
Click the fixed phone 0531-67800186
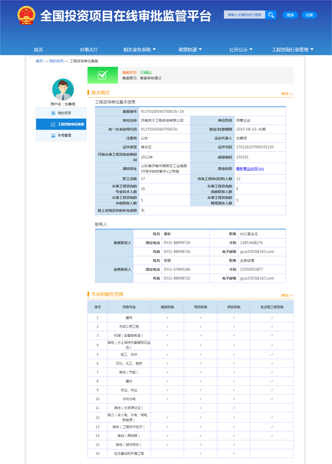(177, 269)
